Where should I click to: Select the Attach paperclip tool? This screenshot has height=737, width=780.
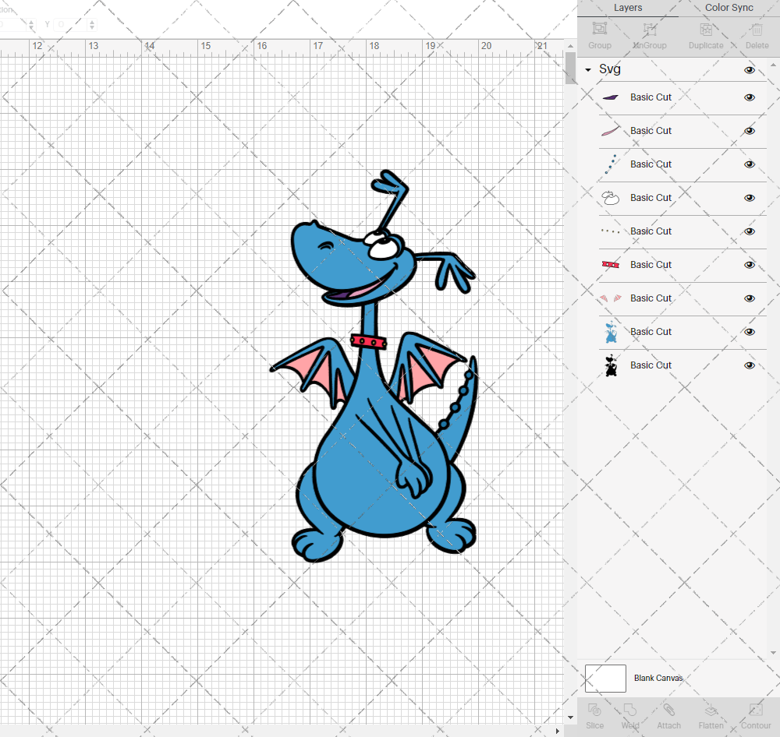point(668,710)
